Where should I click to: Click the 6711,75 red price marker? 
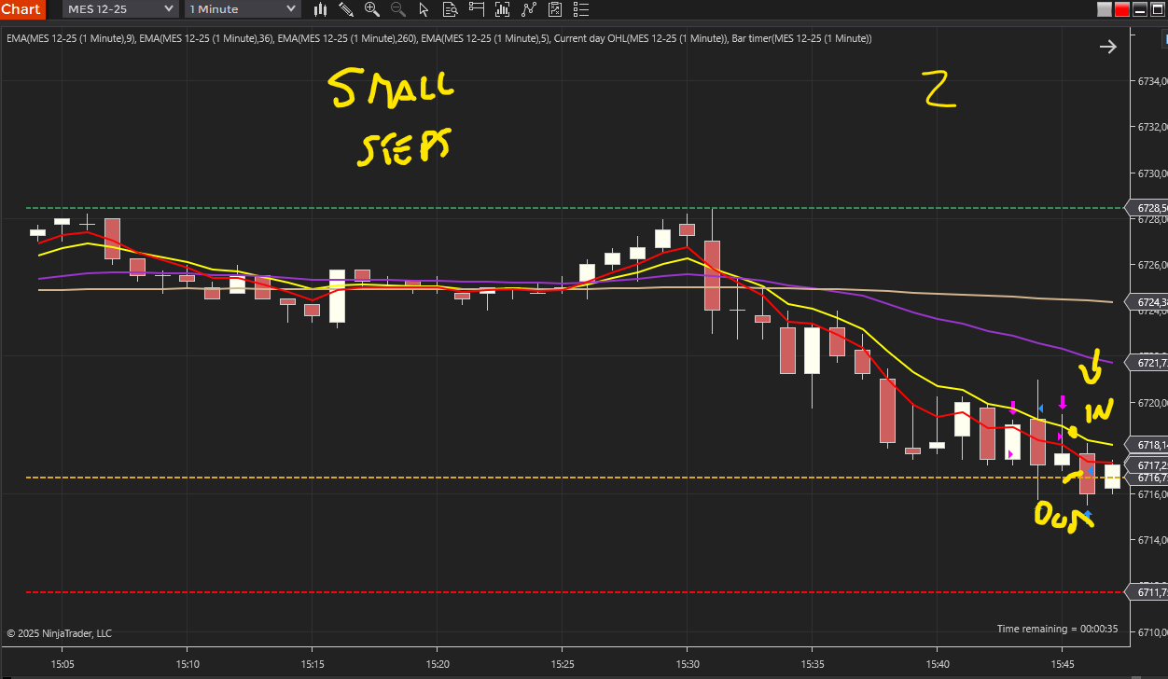pyautogui.click(x=1148, y=592)
